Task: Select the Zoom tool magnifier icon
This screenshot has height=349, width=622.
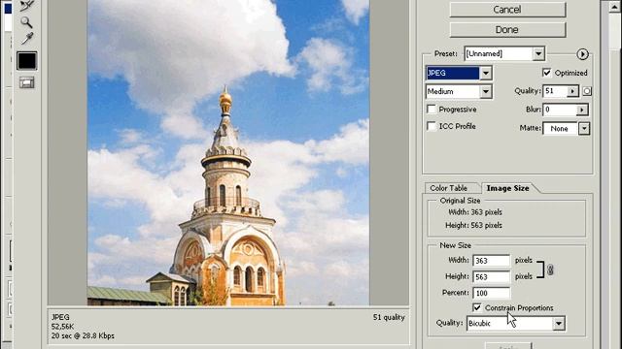Action: 26,22
